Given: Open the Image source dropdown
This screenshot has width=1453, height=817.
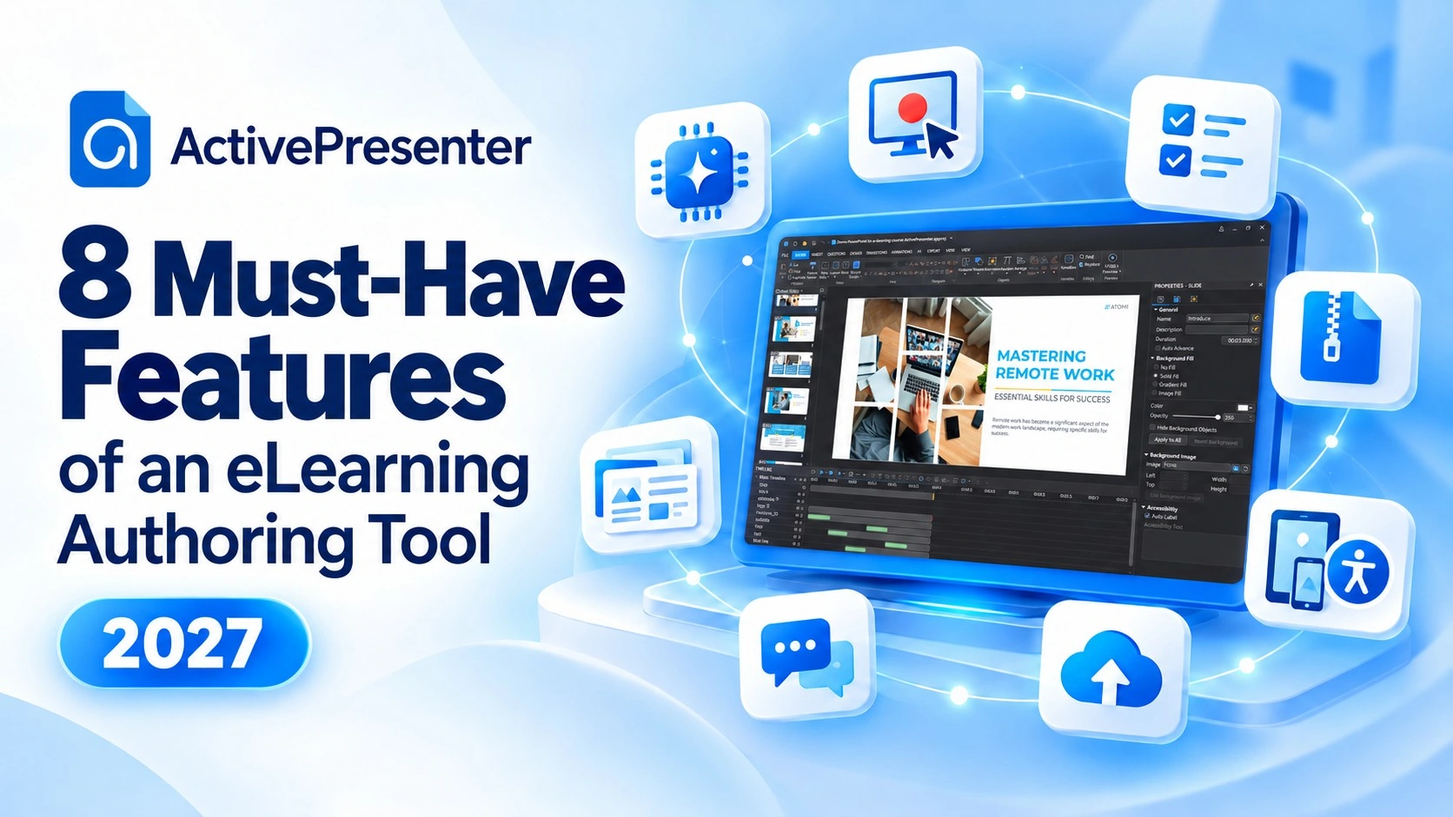Looking at the screenshot, I should coord(1197,465).
